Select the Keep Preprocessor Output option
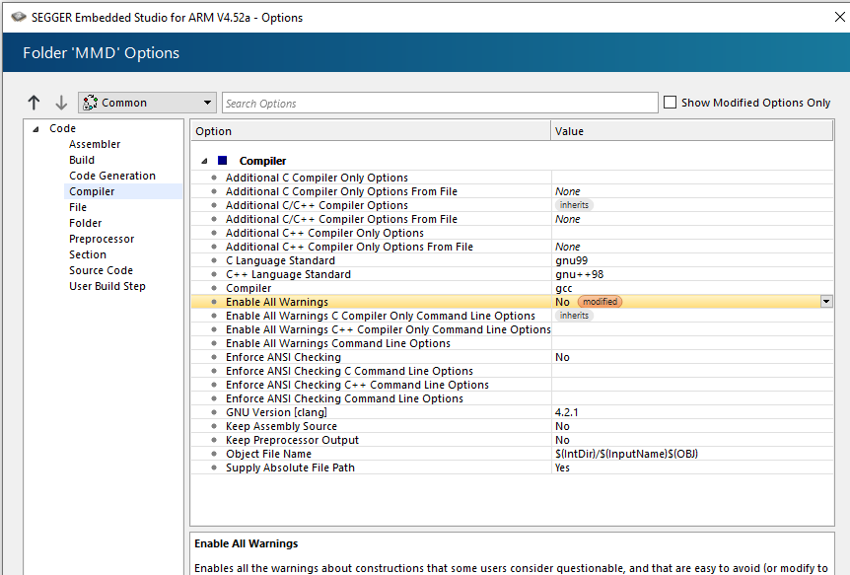The width and height of the screenshot is (850, 575). (x=512, y=440)
